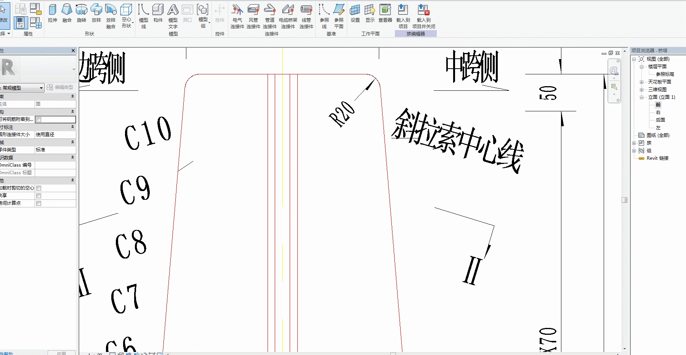The image size is (686, 355).
Task: Select the 放样融合 swept blend tool
Action: click(111, 16)
